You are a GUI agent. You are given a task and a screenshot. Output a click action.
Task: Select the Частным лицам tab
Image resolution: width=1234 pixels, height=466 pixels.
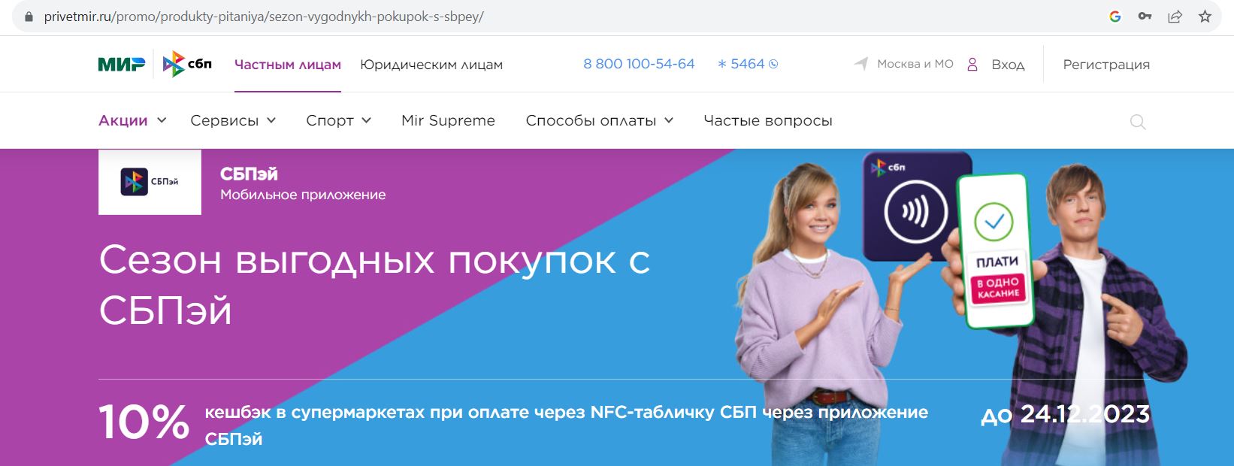coord(288,65)
